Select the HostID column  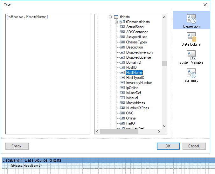click(131, 68)
